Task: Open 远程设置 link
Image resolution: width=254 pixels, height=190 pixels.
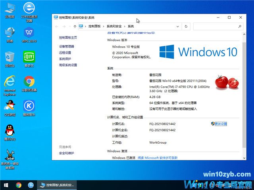Action: (65, 53)
